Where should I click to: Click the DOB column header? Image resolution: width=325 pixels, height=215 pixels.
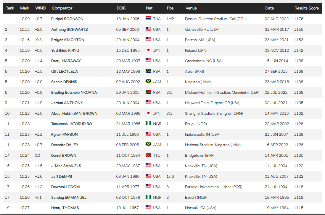pos(121,8)
